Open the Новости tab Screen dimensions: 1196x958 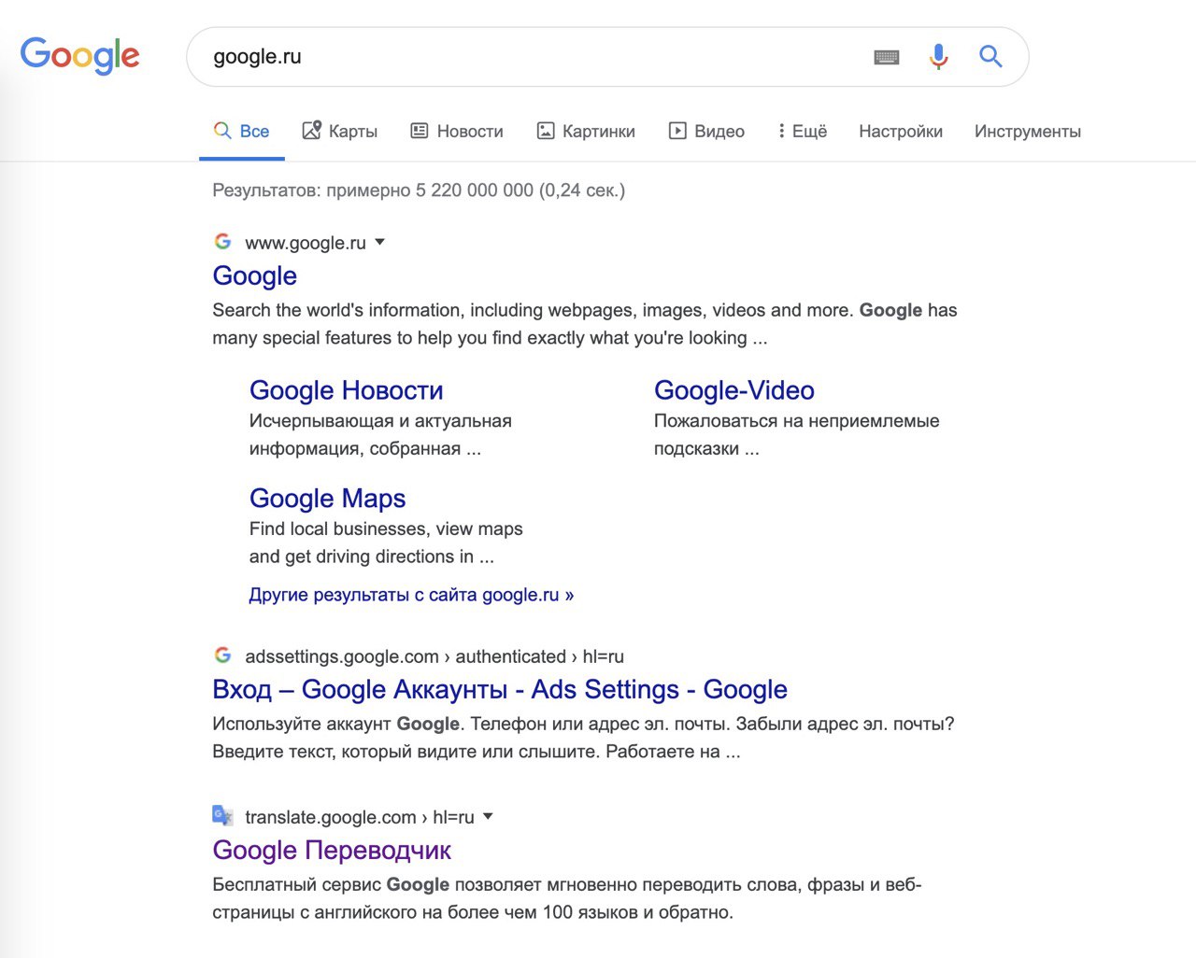[x=457, y=132]
